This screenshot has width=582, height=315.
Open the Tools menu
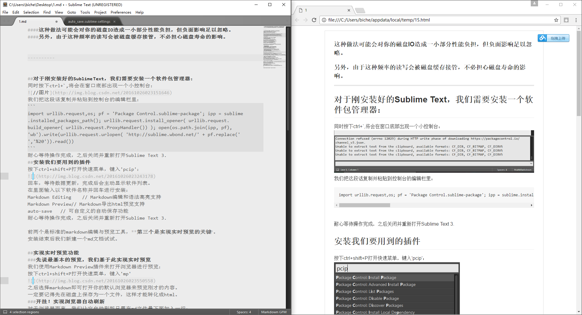[x=85, y=12]
